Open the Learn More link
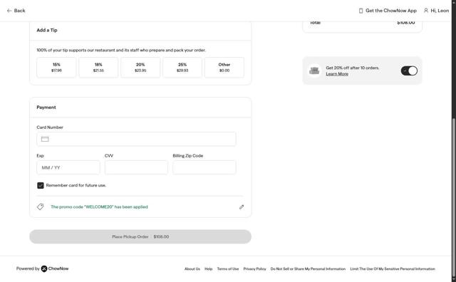 (337, 74)
